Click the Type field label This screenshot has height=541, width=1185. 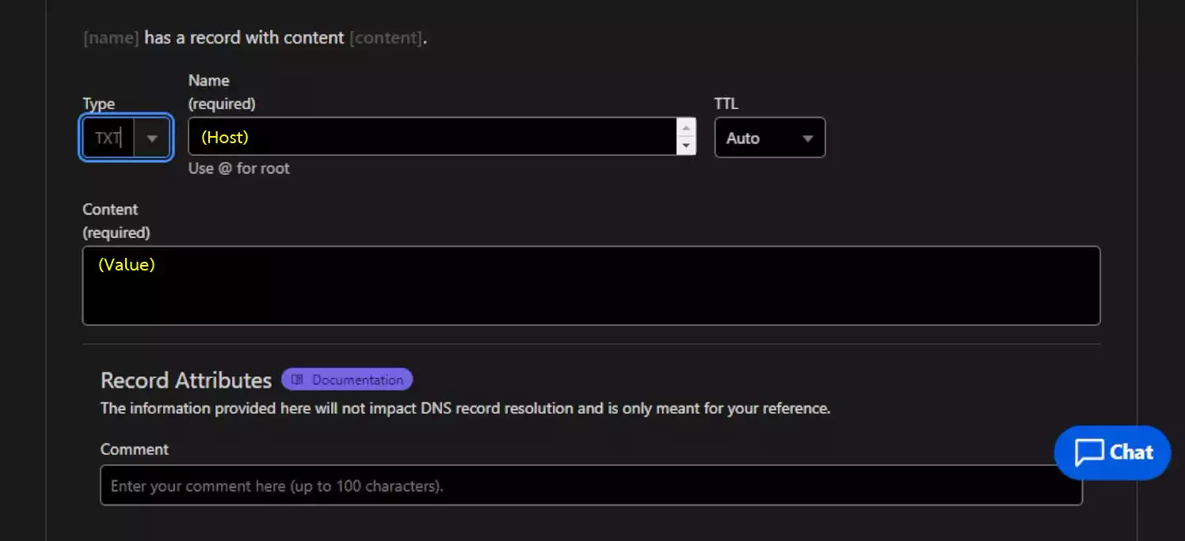[x=99, y=104]
